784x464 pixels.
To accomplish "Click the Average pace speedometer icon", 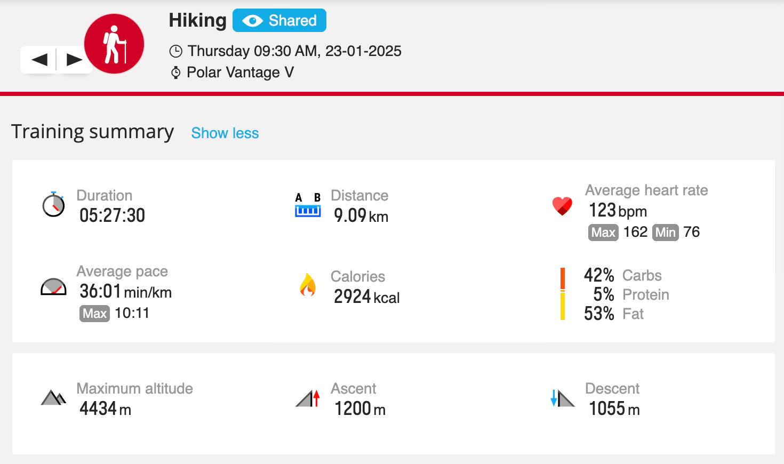I will 53,287.
